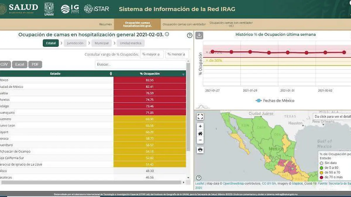Drill down to the Jurisdicción level
This screenshot has height=197, width=351.
pyautogui.click(x=75, y=43)
